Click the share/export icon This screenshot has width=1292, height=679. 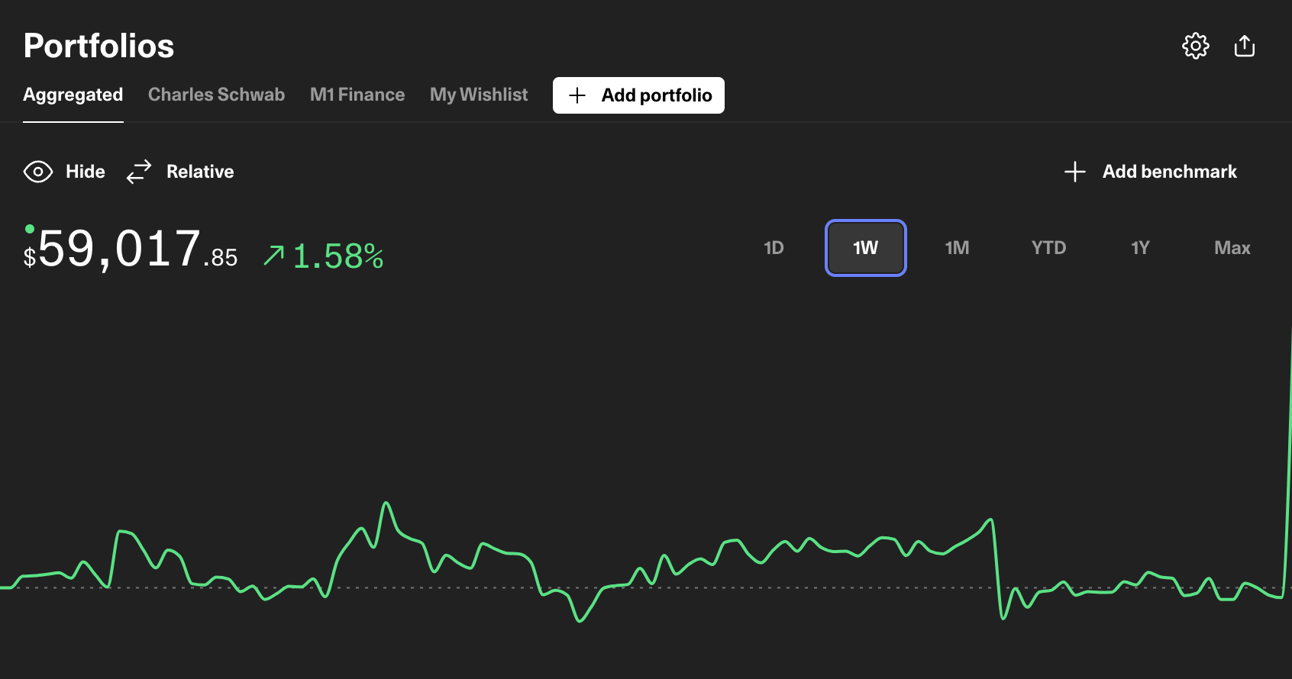pyautogui.click(x=1244, y=46)
